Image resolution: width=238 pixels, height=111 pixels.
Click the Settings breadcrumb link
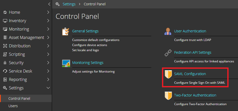[x=69, y=4]
